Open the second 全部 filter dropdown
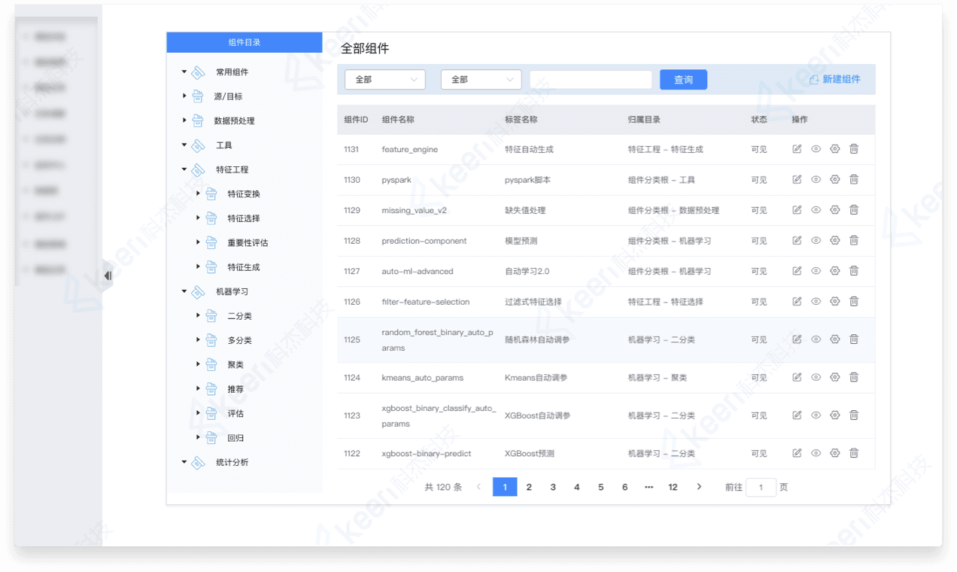Image resolution: width=957 pixels, height=572 pixels. (481, 80)
